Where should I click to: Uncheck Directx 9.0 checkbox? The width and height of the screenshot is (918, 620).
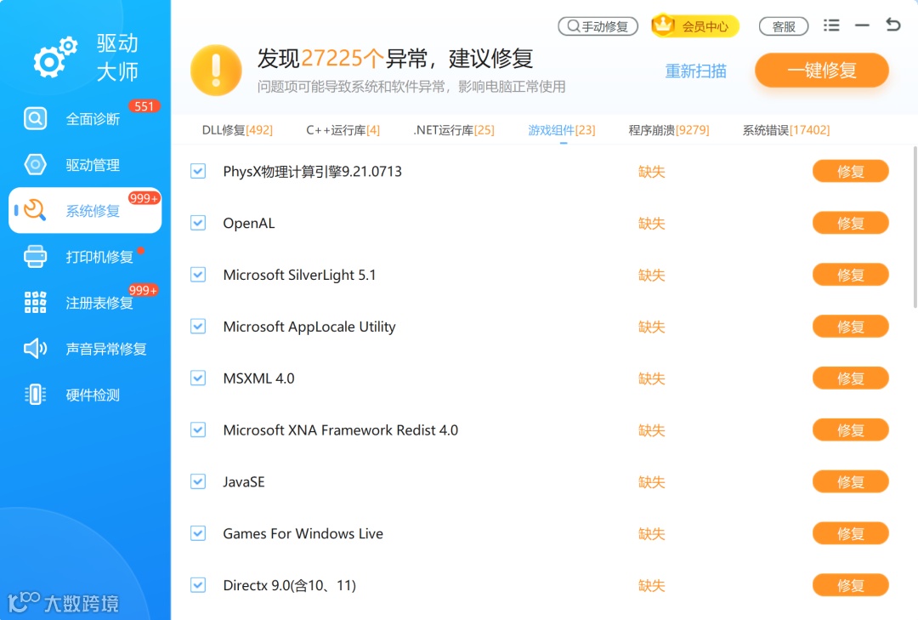(x=198, y=585)
